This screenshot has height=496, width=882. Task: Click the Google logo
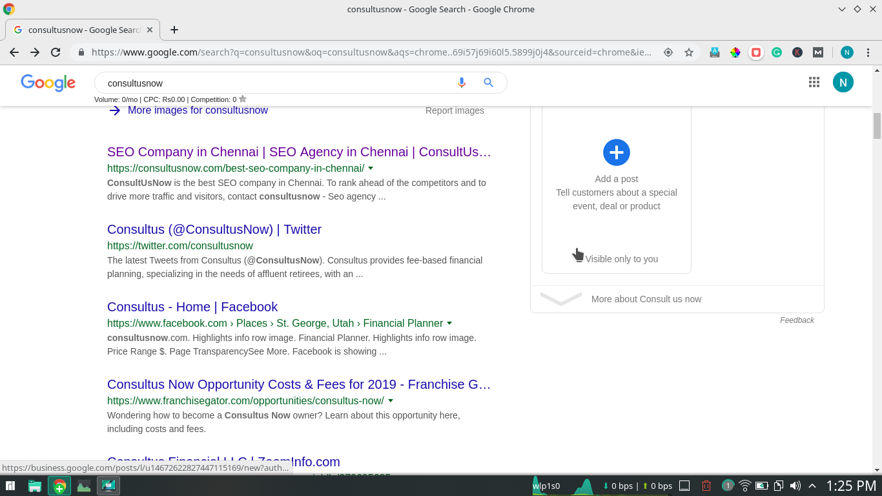(48, 83)
